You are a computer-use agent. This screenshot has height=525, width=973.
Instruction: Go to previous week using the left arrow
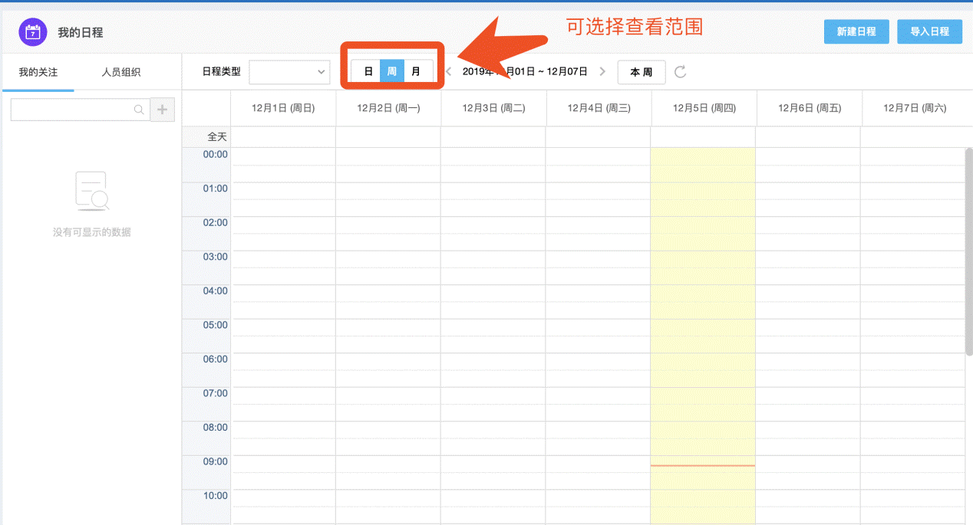[449, 72]
